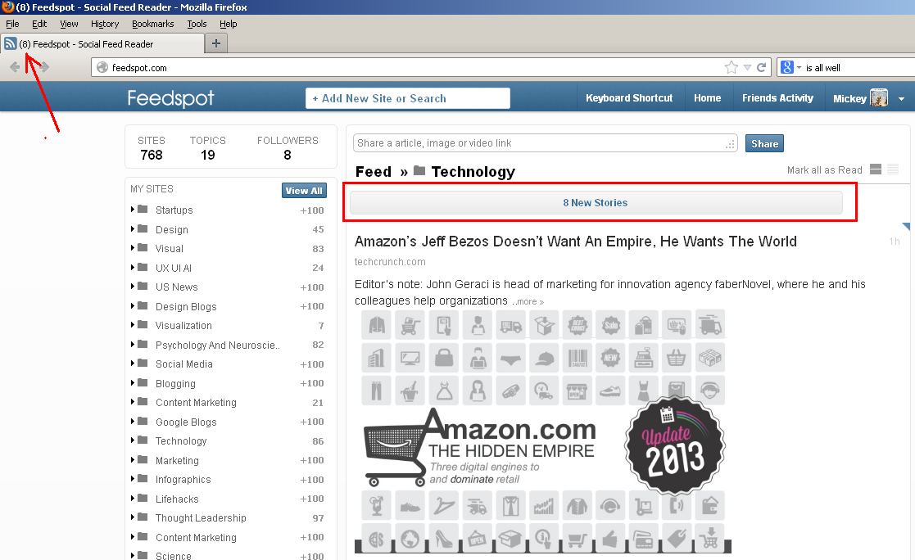The height and width of the screenshot is (560, 915).
Task: Open the Edit menu
Action: tap(39, 24)
